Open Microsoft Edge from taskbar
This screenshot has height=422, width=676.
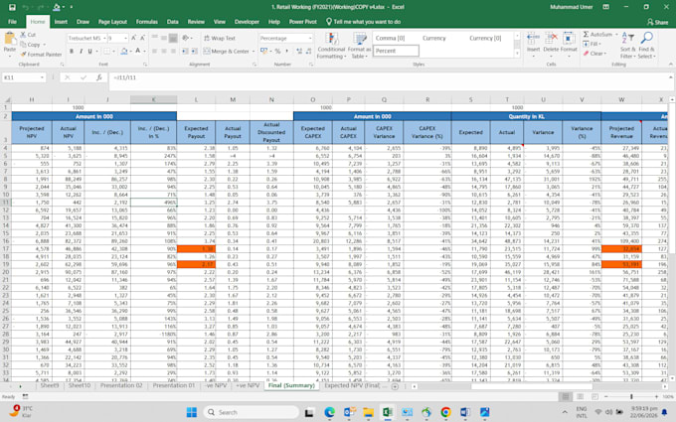coord(329,412)
